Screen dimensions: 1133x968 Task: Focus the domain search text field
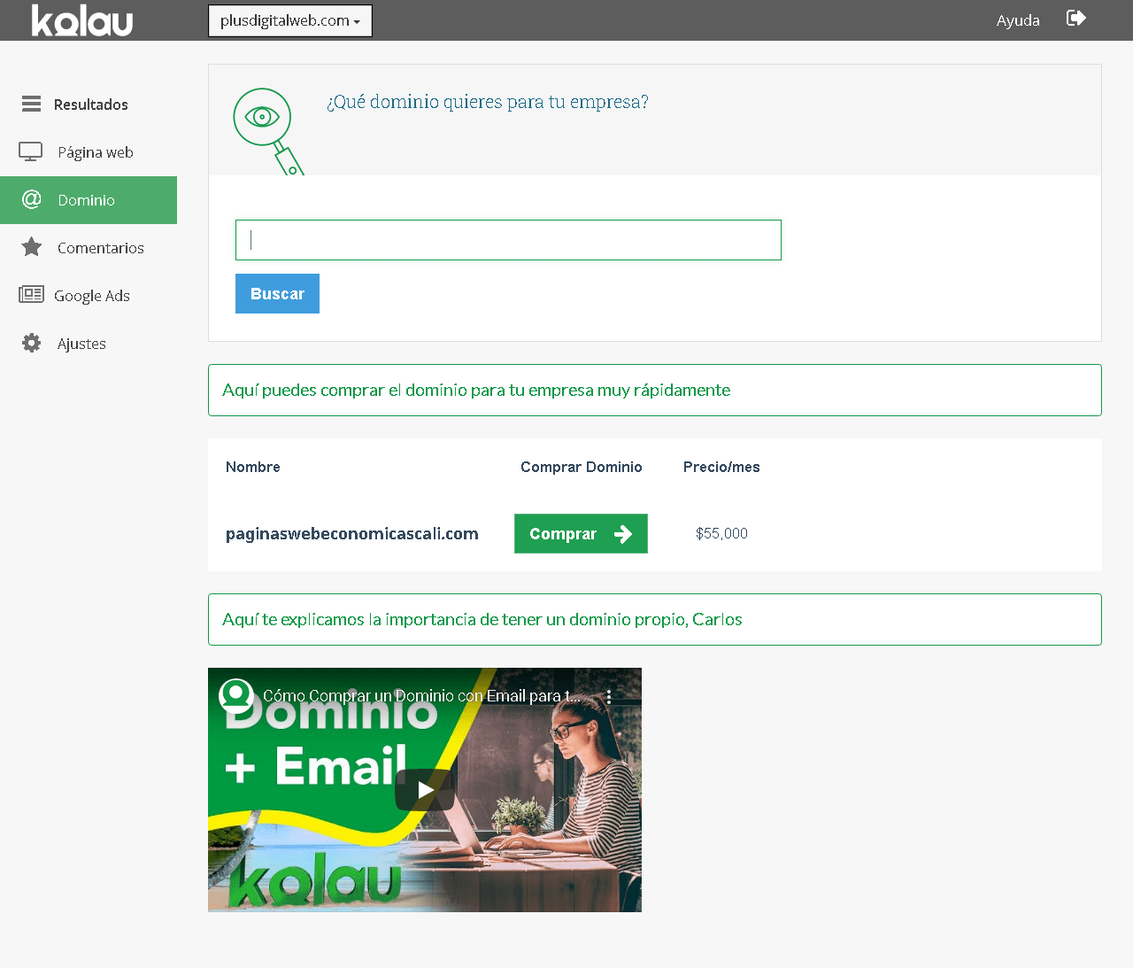tap(508, 240)
